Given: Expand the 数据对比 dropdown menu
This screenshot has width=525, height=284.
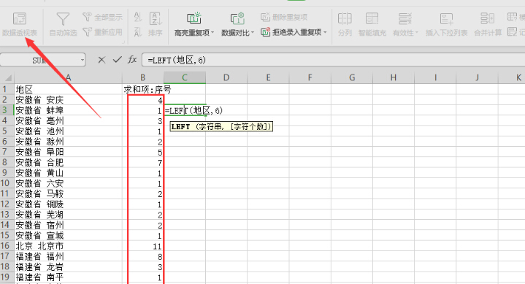Looking at the screenshot, I should [253, 33].
